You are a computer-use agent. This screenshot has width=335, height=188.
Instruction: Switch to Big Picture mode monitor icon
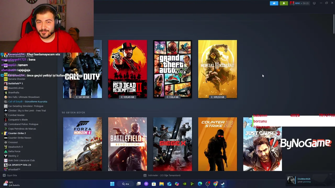pos(314,3)
